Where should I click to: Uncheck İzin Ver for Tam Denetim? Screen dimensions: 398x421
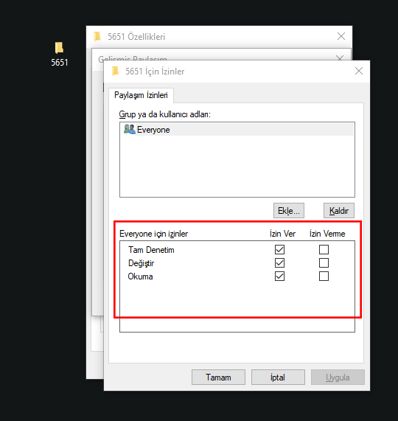click(x=279, y=249)
